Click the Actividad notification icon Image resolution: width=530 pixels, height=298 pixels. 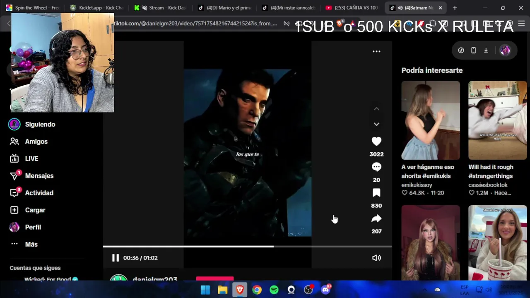(14, 193)
